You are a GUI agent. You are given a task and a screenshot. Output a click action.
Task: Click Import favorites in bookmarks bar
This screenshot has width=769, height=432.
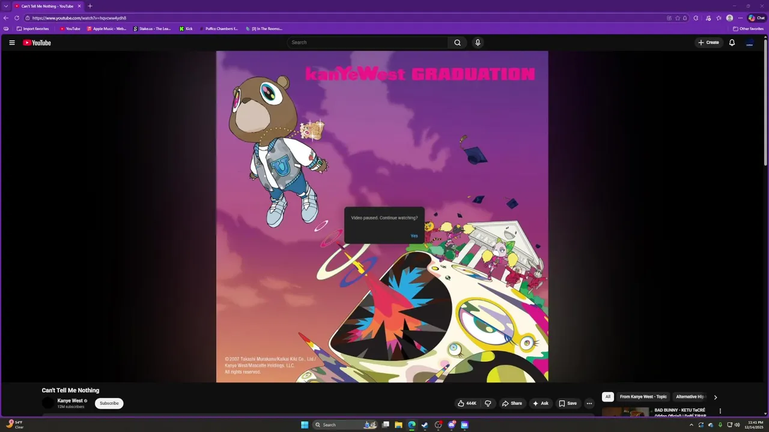33,29
